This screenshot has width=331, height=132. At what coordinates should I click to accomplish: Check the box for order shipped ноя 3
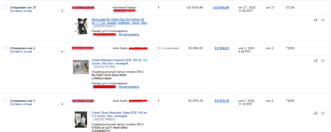click(5, 101)
